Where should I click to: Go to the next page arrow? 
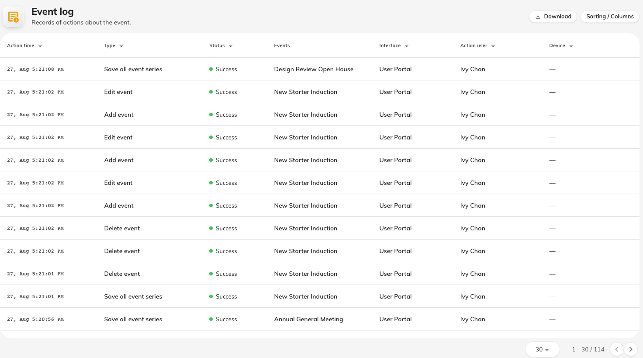click(631, 349)
